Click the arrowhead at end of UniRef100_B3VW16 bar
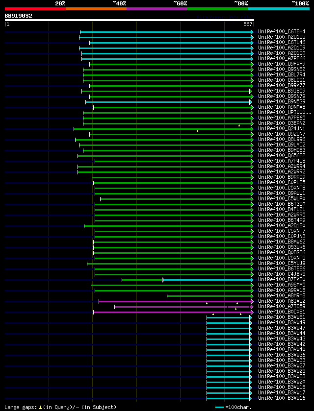 point(251,398)
